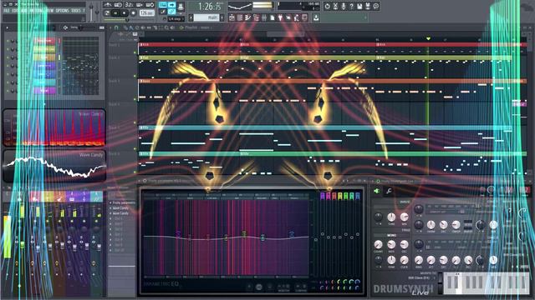
Task: Select the purple band 1 token in EQ
Action: [x=178, y=233]
